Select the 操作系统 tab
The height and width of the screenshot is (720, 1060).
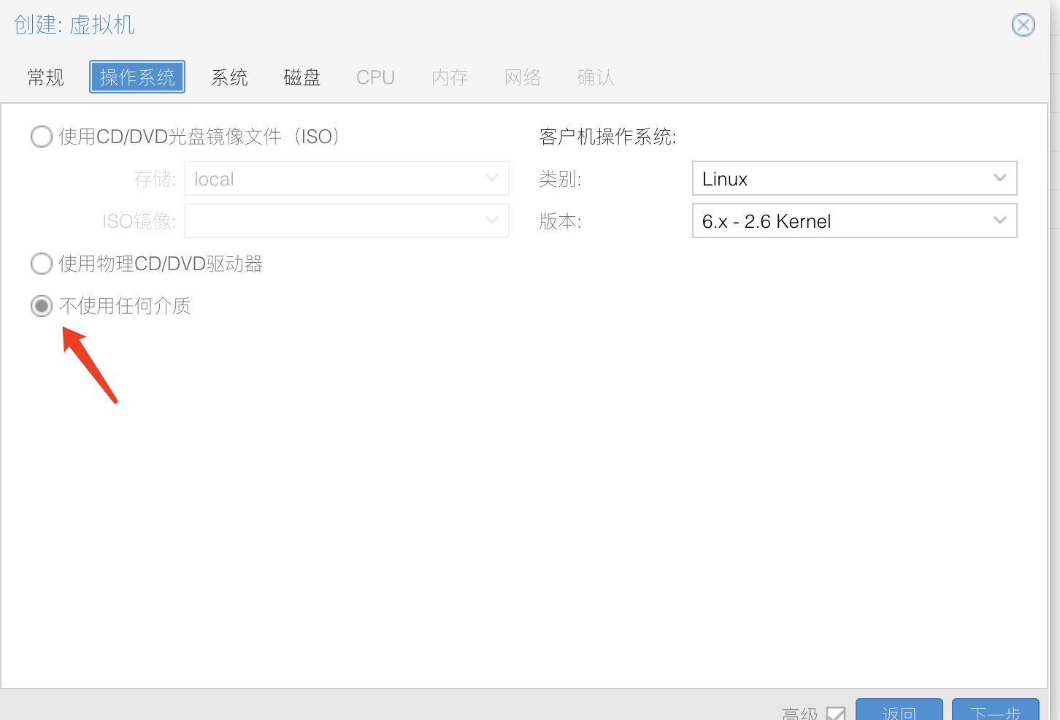tap(137, 77)
